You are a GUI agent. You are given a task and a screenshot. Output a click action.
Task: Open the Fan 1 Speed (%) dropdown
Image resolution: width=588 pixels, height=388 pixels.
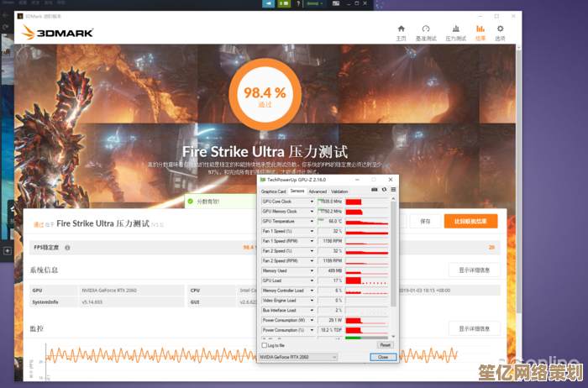(312, 231)
